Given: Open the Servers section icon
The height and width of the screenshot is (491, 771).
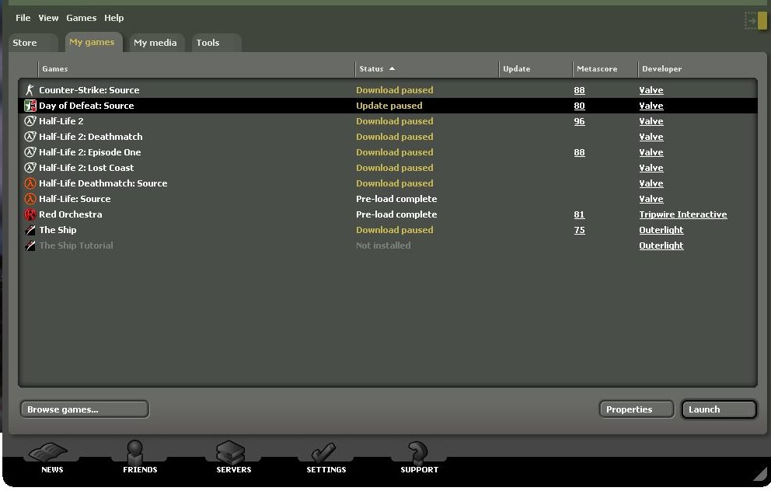Looking at the screenshot, I should [x=230, y=452].
